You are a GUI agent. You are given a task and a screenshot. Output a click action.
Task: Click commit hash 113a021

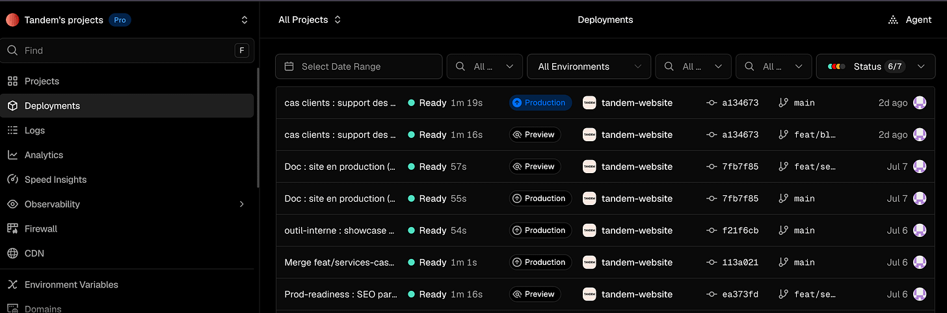pyautogui.click(x=740, y=262)
